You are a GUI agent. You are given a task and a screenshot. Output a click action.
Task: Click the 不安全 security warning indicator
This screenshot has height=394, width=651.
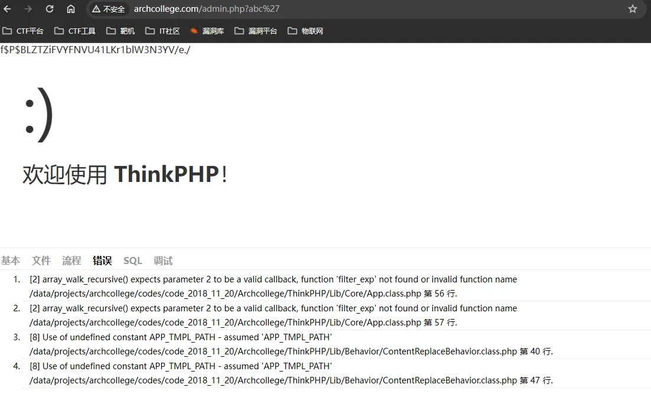[108, 9]
